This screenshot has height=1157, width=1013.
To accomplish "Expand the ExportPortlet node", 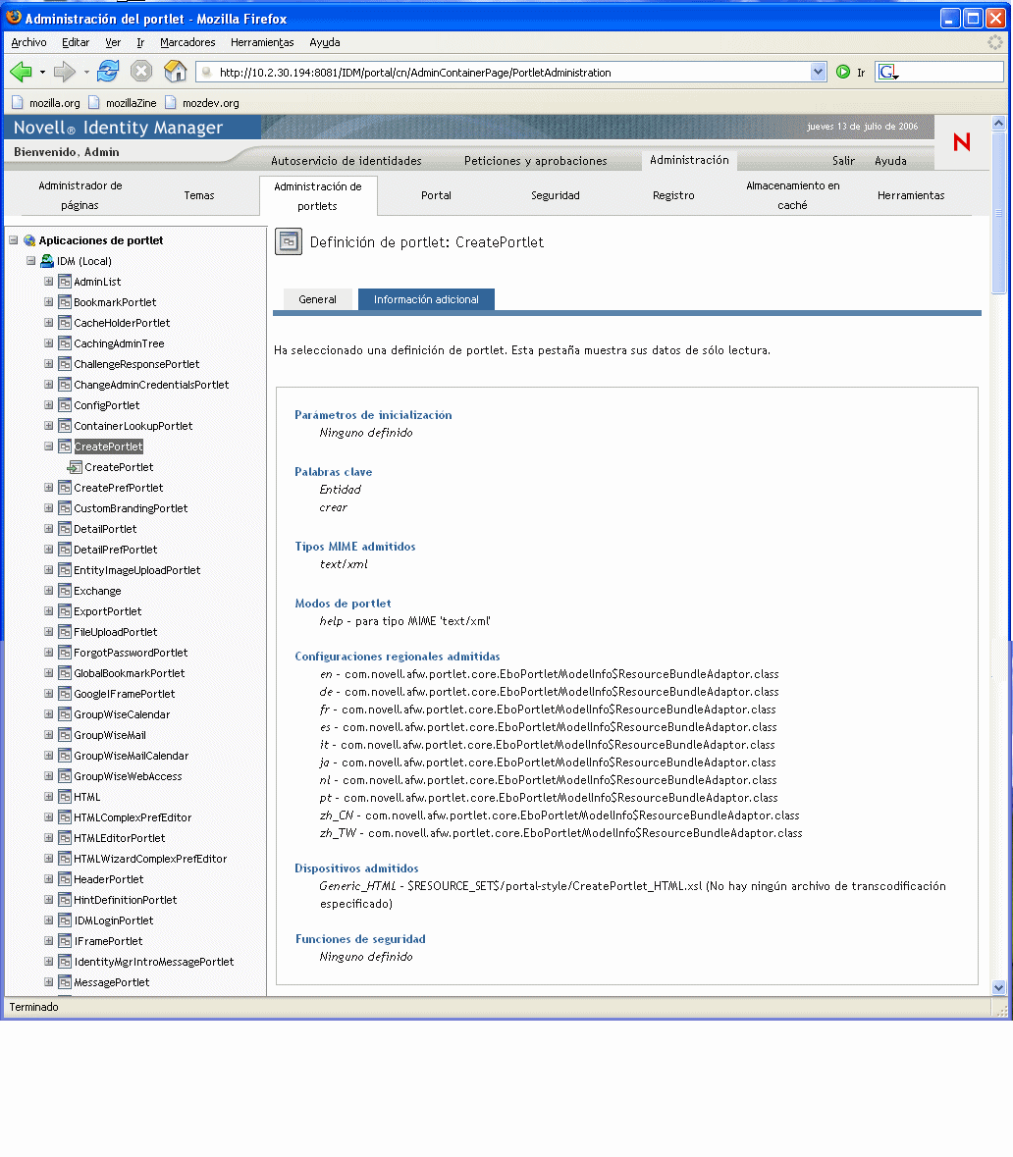I will tap(49, 611).
